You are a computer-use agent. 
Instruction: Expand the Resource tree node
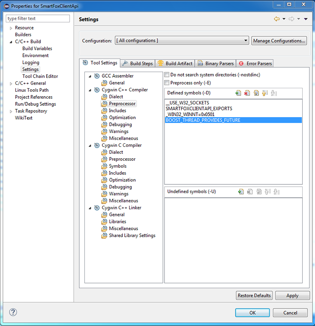pyautogui.click(x=11, y=28)
